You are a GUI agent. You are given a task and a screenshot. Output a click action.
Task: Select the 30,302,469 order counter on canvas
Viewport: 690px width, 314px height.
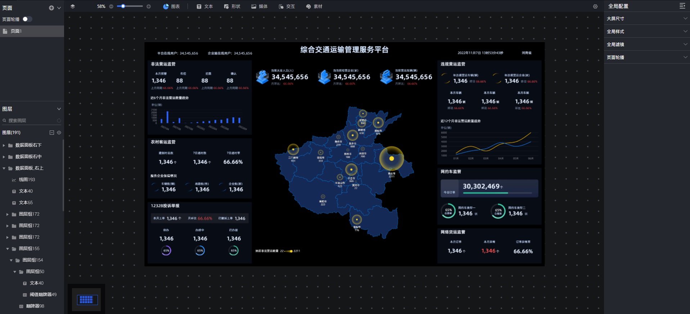click(x=481, y=186)
